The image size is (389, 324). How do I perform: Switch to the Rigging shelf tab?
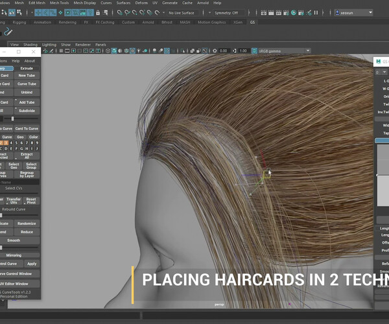coord(19,22)
